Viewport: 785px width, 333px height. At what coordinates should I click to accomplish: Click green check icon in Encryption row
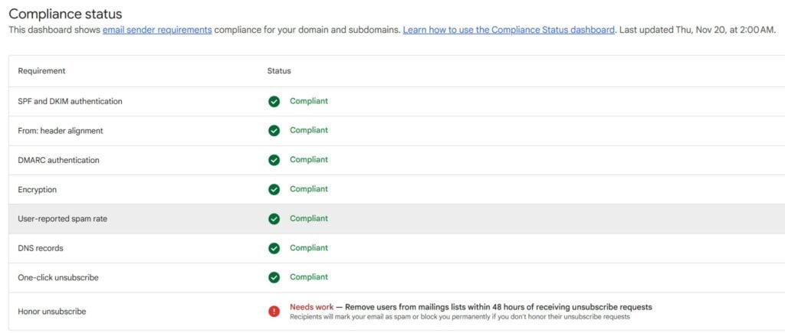coord(274,190)
